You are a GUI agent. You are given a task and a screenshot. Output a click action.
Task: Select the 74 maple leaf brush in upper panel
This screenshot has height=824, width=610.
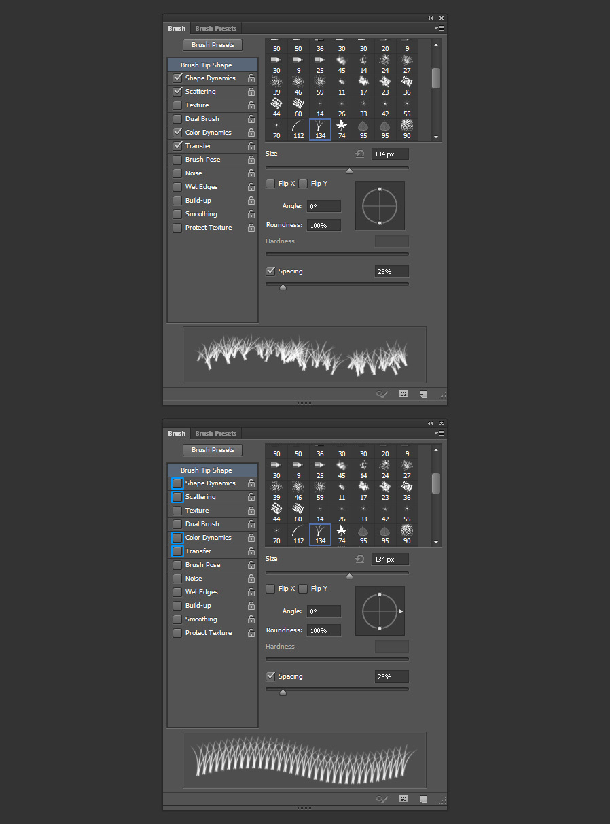[342, 129]
